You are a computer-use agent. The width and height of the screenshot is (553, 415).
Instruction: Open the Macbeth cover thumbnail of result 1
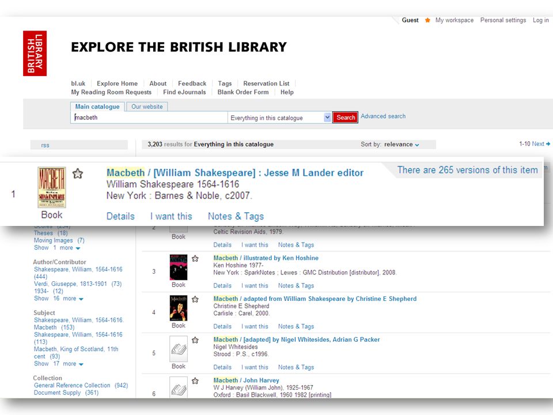pyautogui.click(x=52, y=187)
